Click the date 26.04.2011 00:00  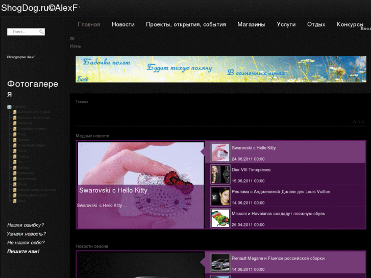click(x=248, y=225)
